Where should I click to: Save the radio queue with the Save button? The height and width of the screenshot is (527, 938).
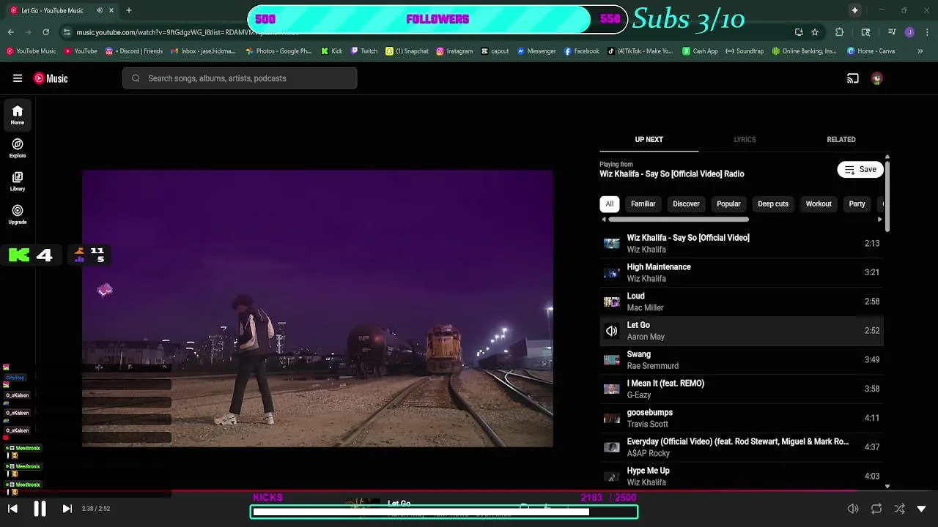click(860, 169)
